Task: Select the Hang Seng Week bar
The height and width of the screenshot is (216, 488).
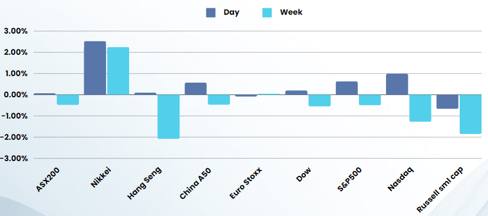Action: pyautogui.click(x=169, y=117)
